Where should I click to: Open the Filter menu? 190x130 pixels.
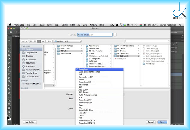point(72,25)
